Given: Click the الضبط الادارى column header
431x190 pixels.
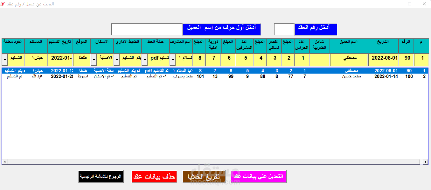Looking at the screenshot, I should 128,46.
